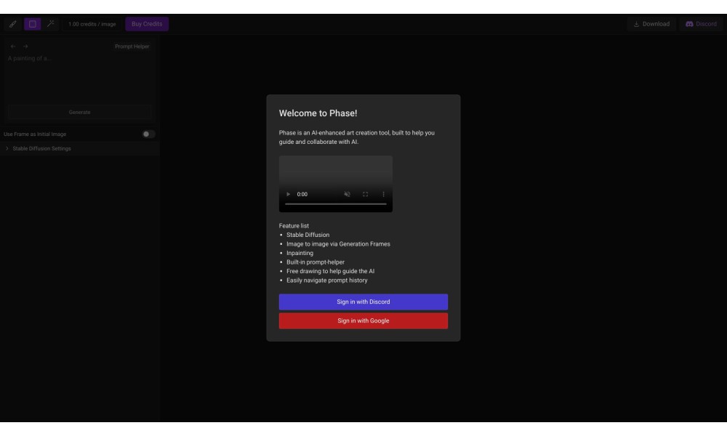Click 'Easily navigate prompt history' item
Viewport: 727px width, 436px height.
pos(327,280)
